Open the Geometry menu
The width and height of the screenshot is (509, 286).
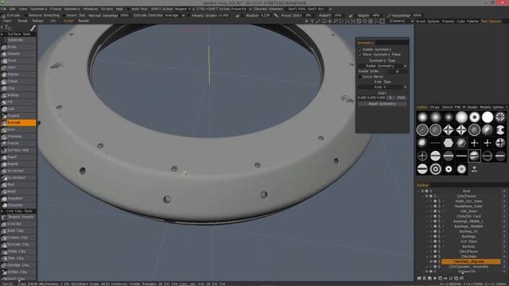pyautogui.click(x=72, y=9)
